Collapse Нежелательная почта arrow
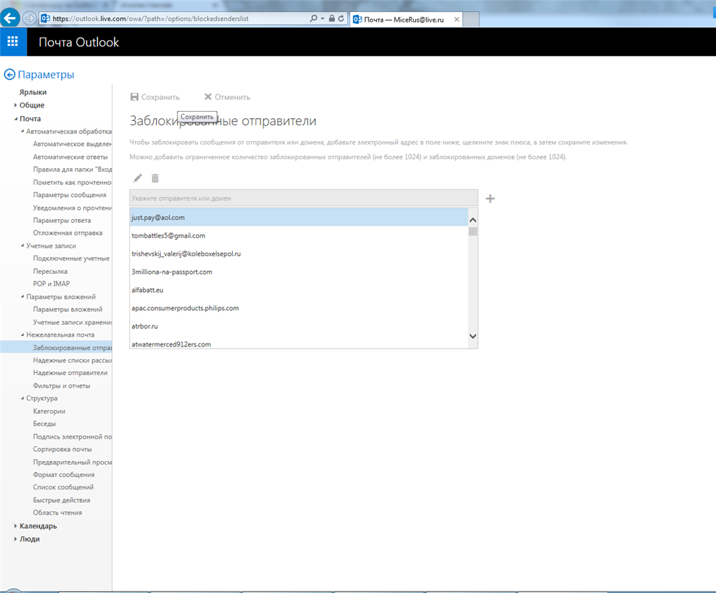Screen dimensions: 716x593 (22, 335)
